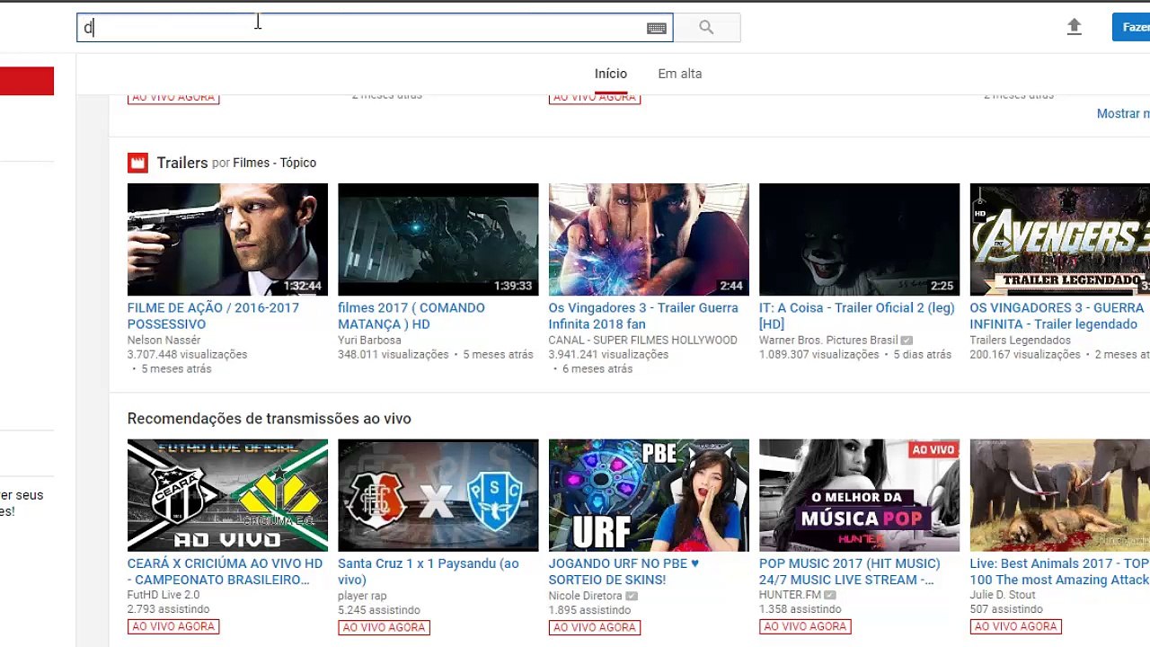This screenshot has height=647, width=1150.
Task: Open CANAL - SUPER FILMES HOLLYWOOD channel
Action: click(x=643, y=341)
